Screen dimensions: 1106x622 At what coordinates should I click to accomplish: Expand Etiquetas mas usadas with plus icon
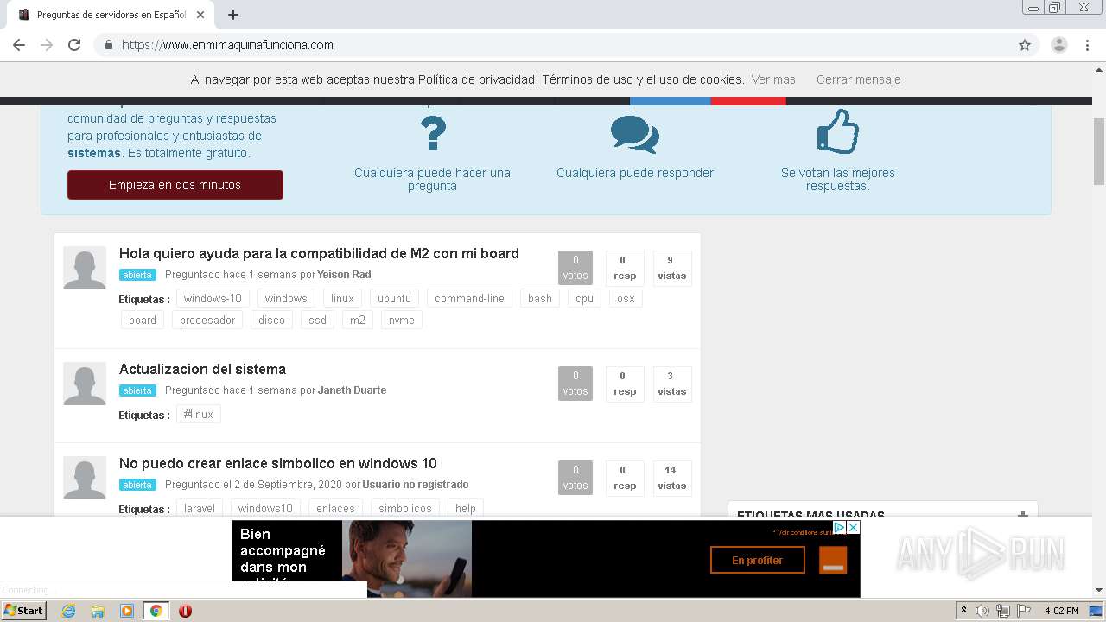click(x=1023, y=514)
